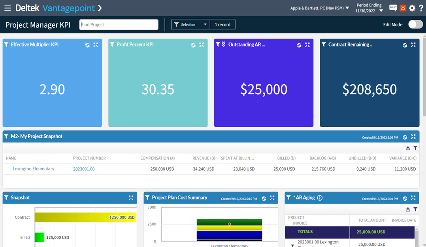Sort by the Revenue (B) column header

coord(204,158)
